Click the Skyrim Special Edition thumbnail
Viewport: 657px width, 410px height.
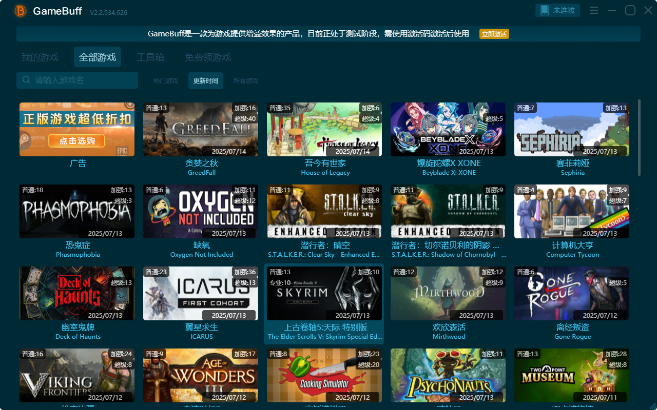click(x=324, y=293)
